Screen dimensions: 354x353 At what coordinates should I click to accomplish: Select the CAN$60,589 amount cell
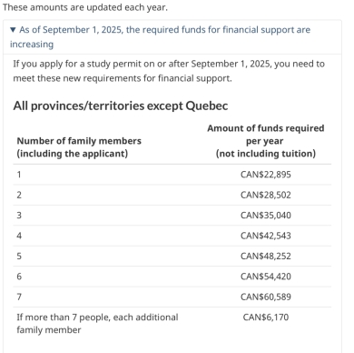click(266, 297)
